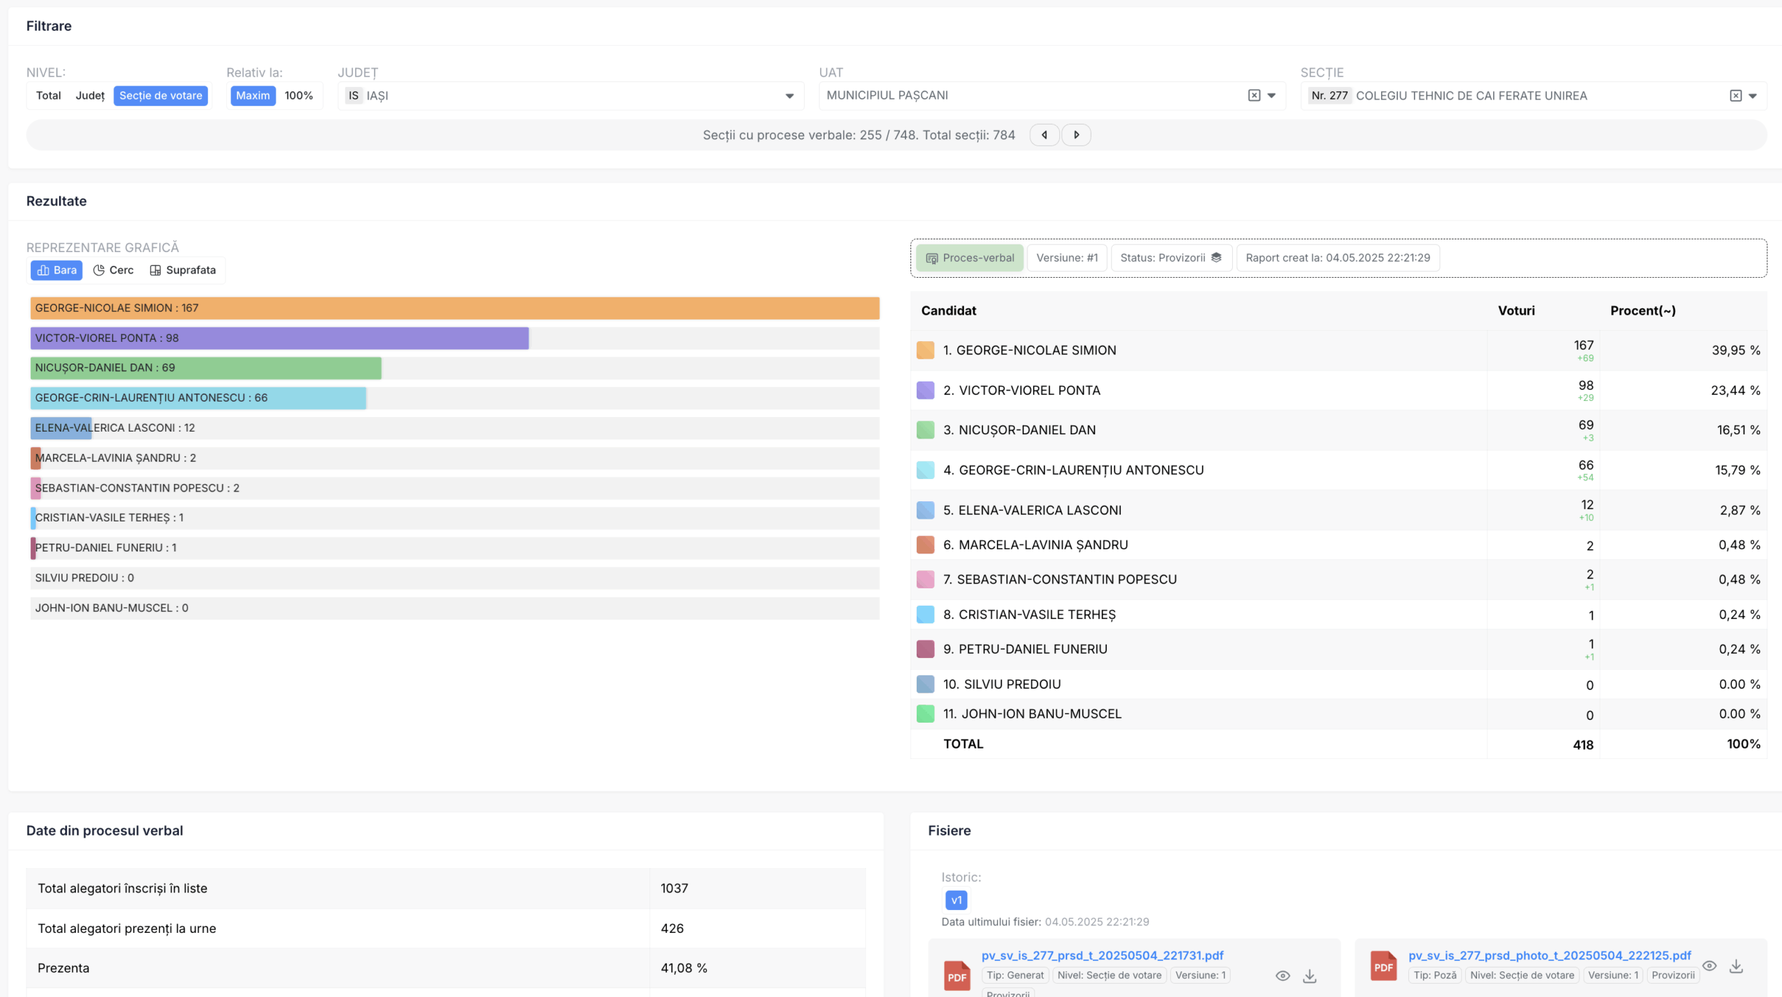Select the Județ level tab
The height and width of the screenshot is (997, 1782).
point(90,95)
